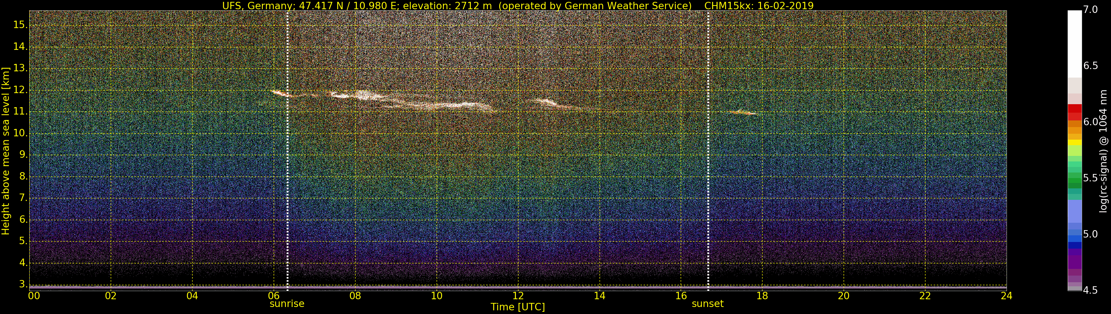Click the x-axis tick label '22'
The width and height of the screenshot is (1111, 314).
tap(925, 296)
